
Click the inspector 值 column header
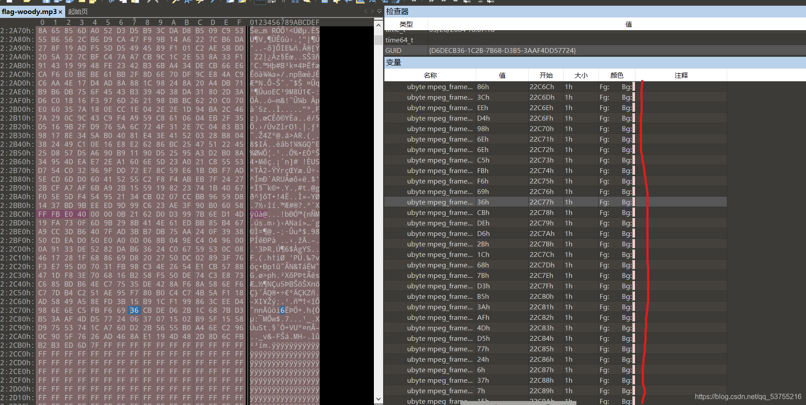[628, 24]
